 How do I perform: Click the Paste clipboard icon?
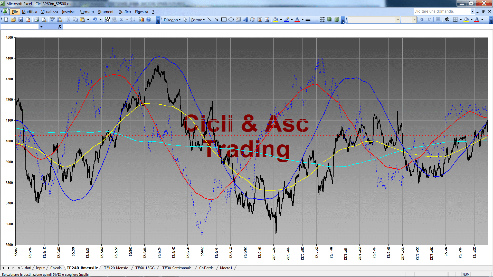(x=83, y=19)
